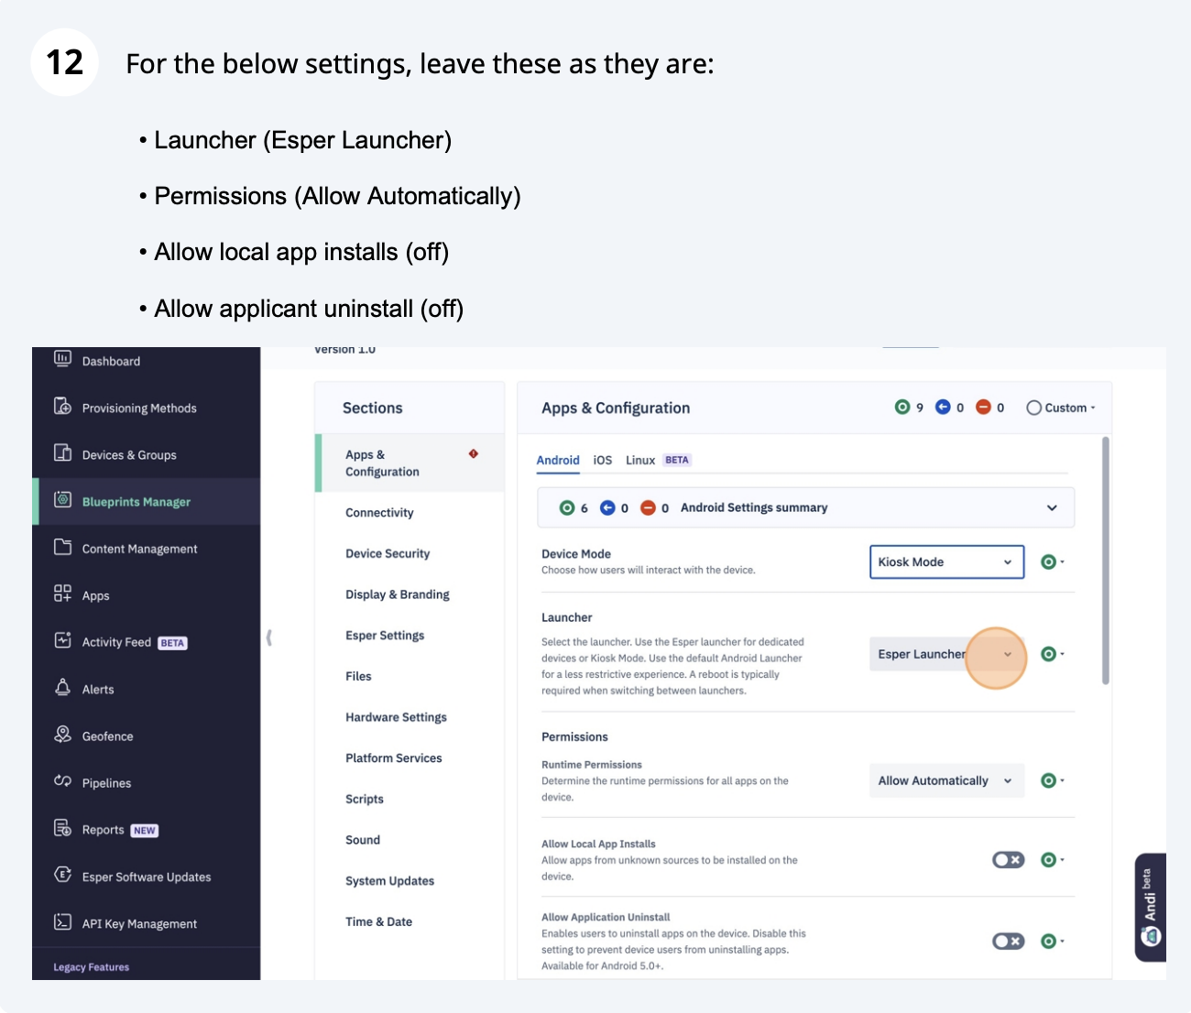Open the Esper Launcher dropdown
Viewport: 1191px width, 1013px height.
coord(945,654)
